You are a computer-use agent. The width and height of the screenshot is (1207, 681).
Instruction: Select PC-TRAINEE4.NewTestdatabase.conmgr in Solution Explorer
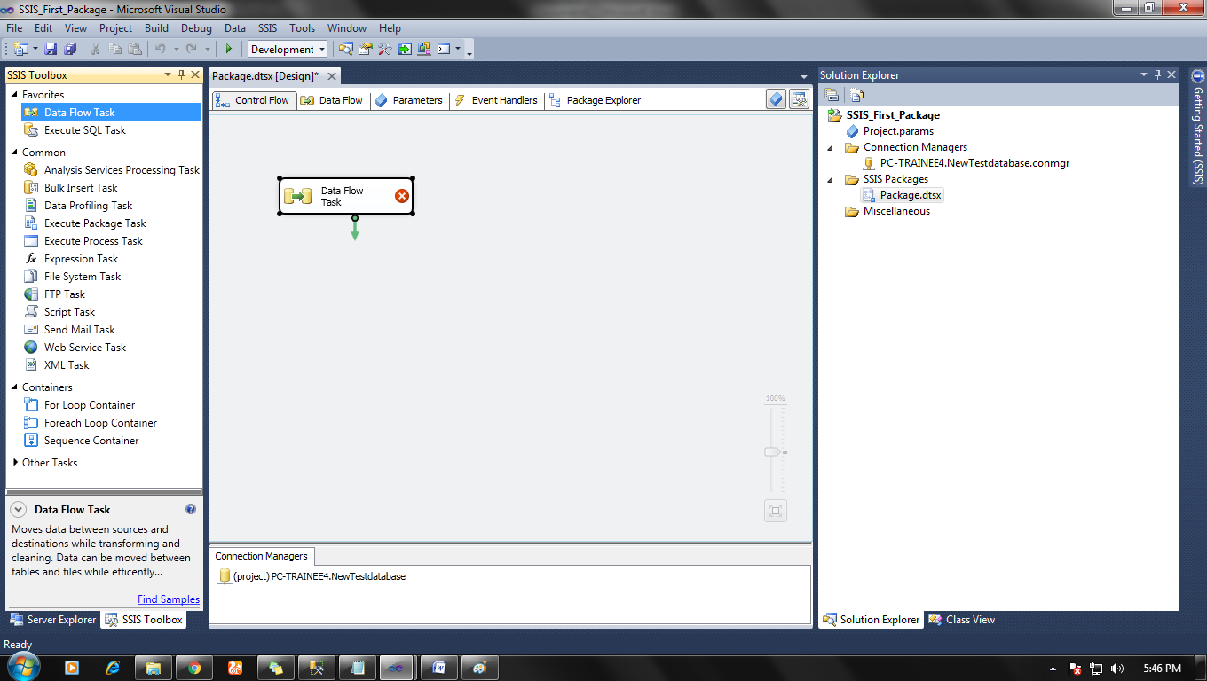(966, 163)
